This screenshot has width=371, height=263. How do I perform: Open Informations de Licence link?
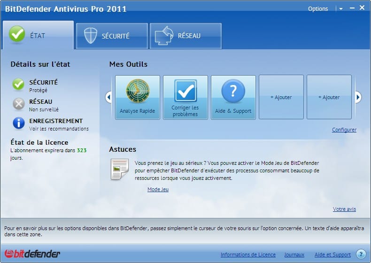click(x=248, y=255)
